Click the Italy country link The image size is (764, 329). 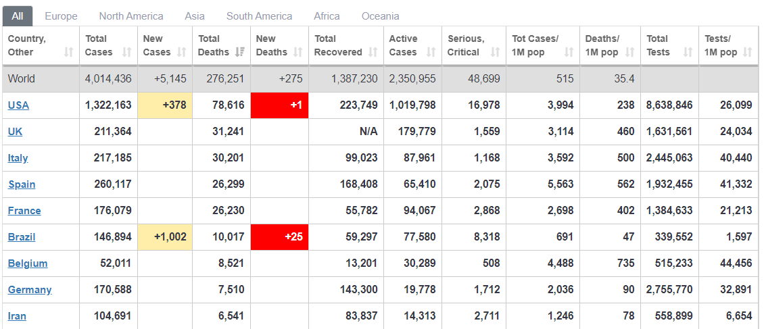coord(18,158)
